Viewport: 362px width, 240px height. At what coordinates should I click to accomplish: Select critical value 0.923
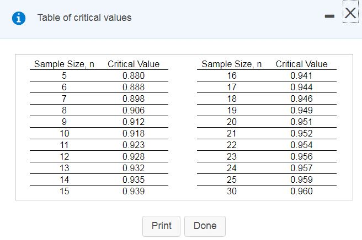click(134, 145)
